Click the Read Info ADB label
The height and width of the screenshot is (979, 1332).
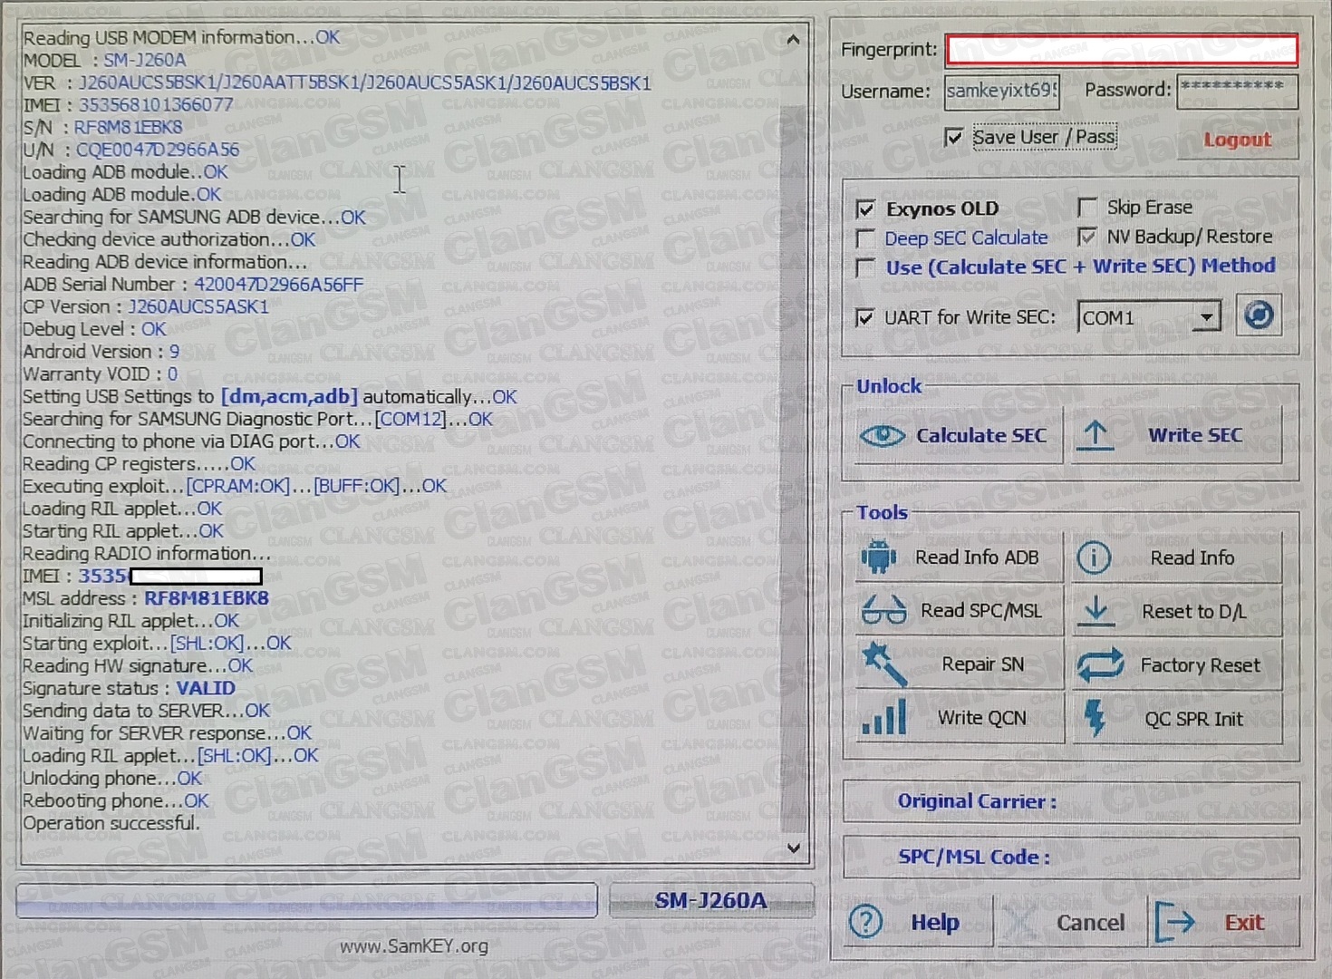coord(977,557)
